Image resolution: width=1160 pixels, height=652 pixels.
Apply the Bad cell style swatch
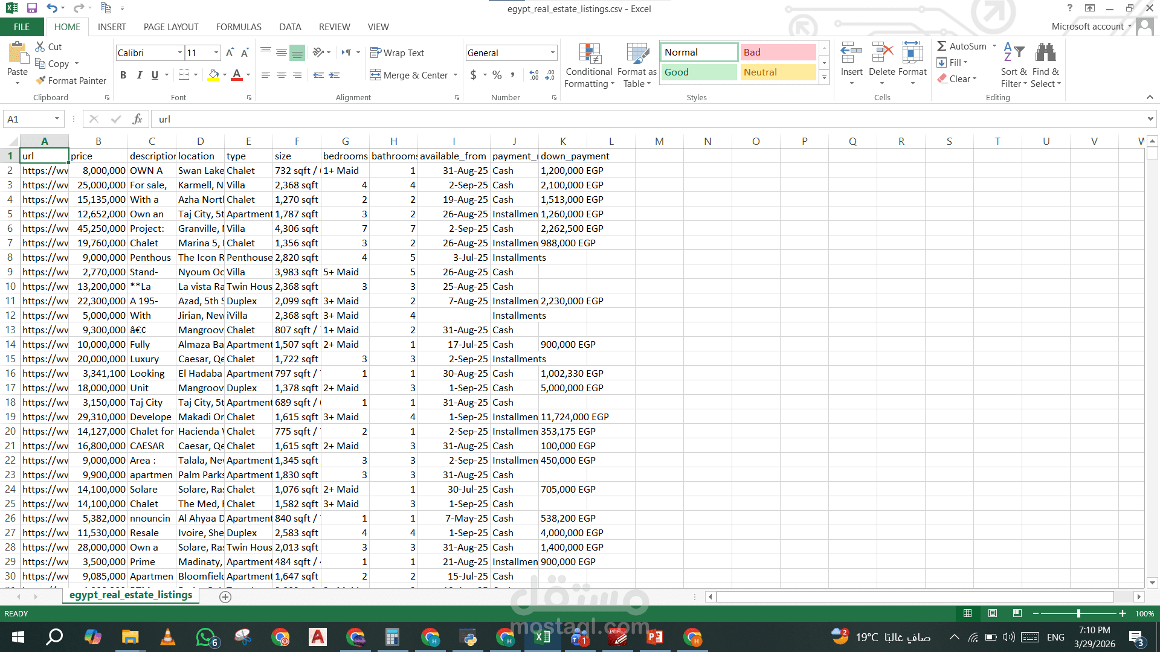pyautogui.click(x=778, y=53)
